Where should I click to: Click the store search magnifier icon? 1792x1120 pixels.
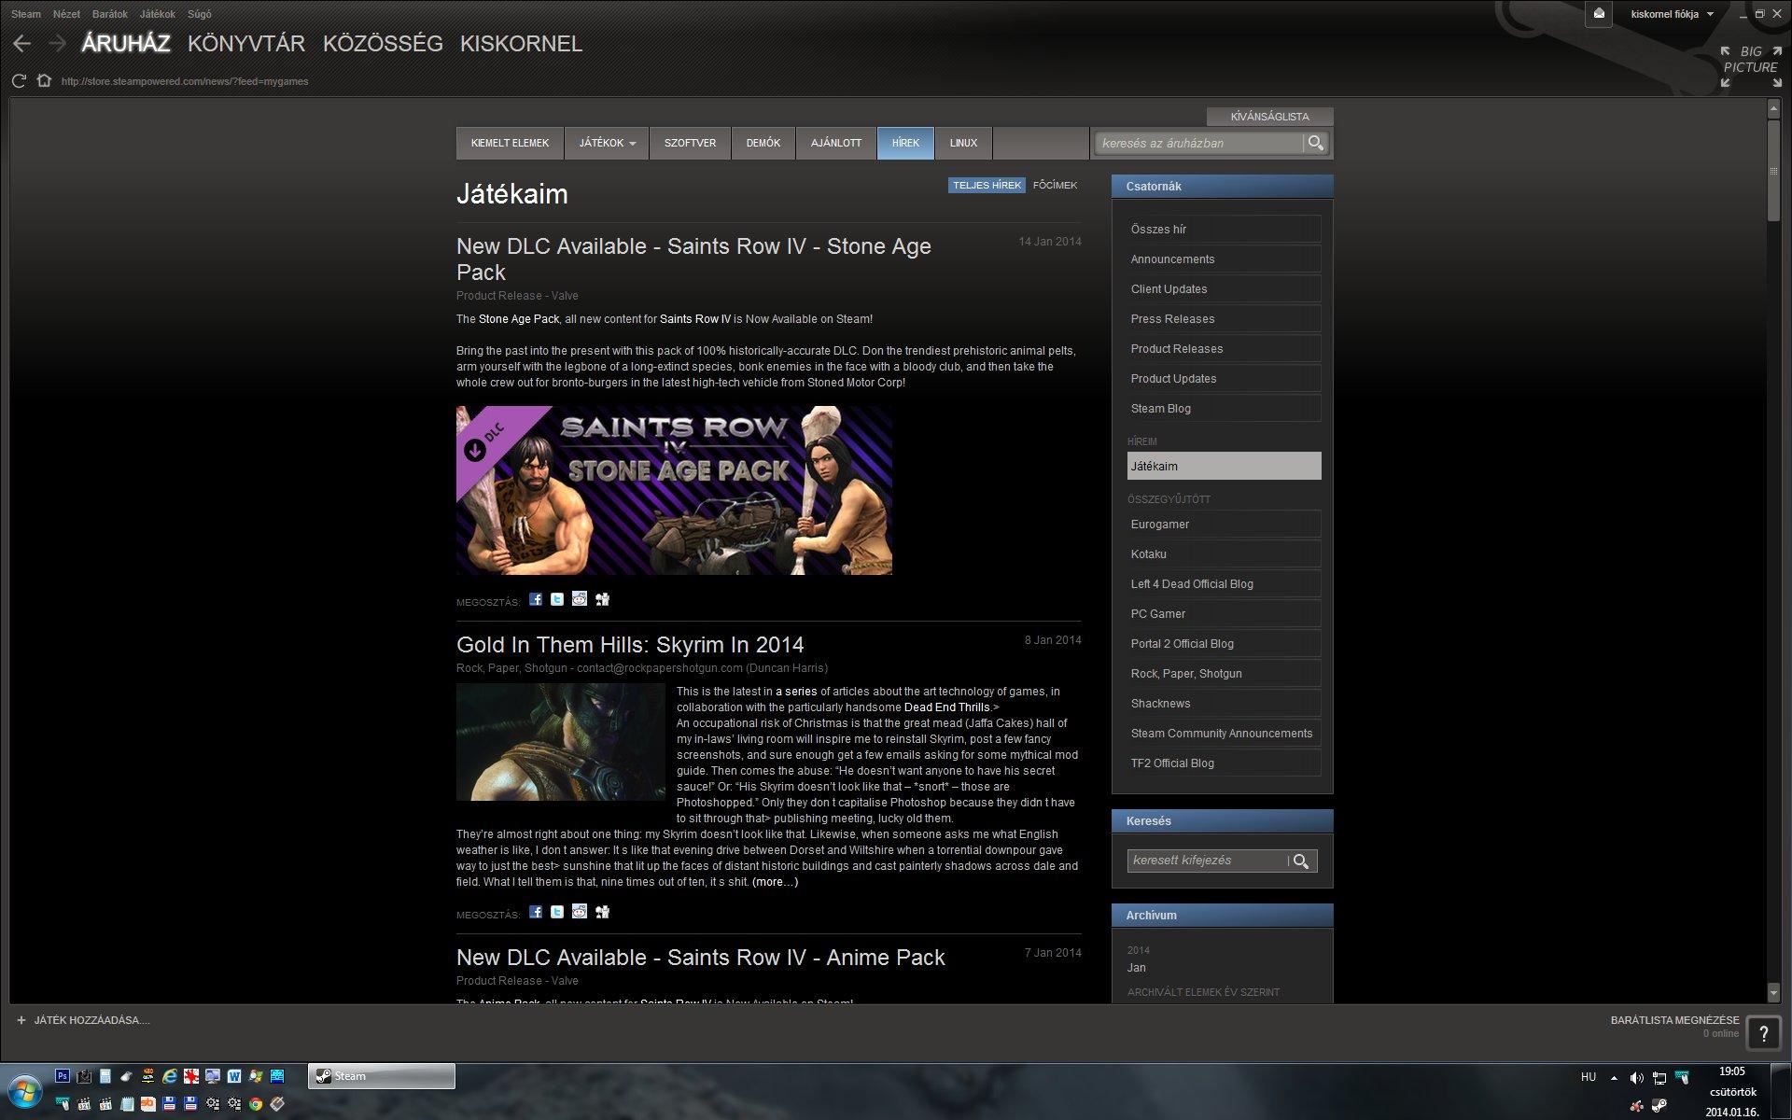coord(1315,143)
